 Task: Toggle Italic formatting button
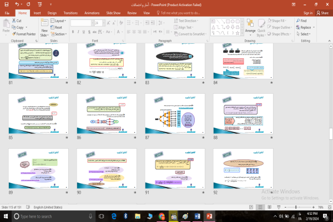[x=78, y=32]
